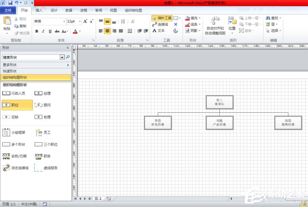The width and height of the screenshot is (308, 207).
Task: Toggle underline formatting U
Action: (50, 31)
